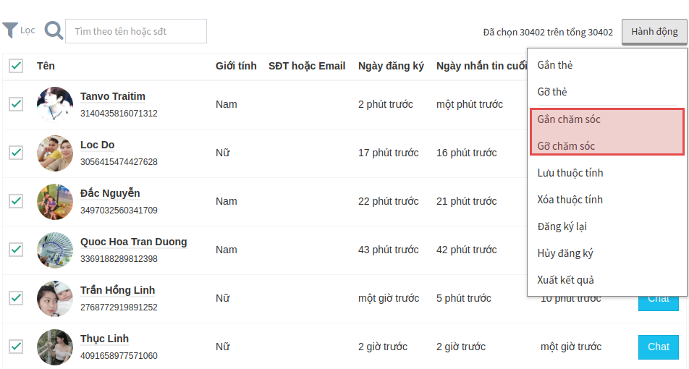Click Thục Linh's avatar picture
The height and width of the screenshot is (369, 689).
55,347
